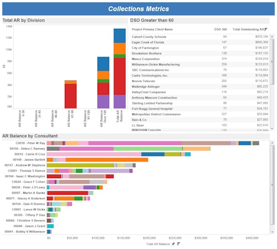
Task: Select the Total AR Balance stacked bar's blue segment
Action: 120,36
